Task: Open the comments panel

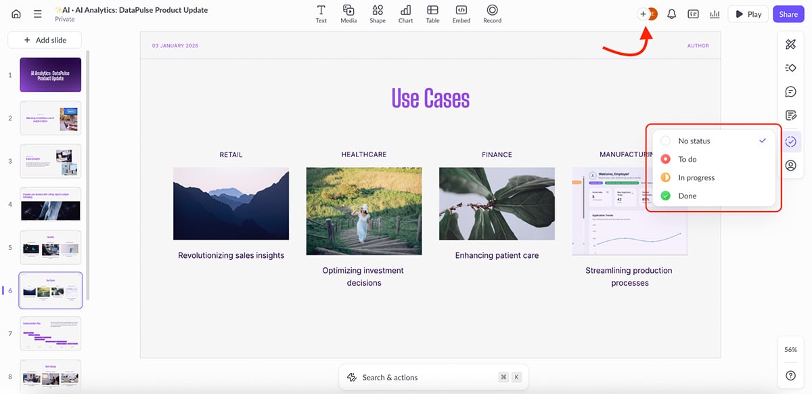Action: tap(790, 91)
